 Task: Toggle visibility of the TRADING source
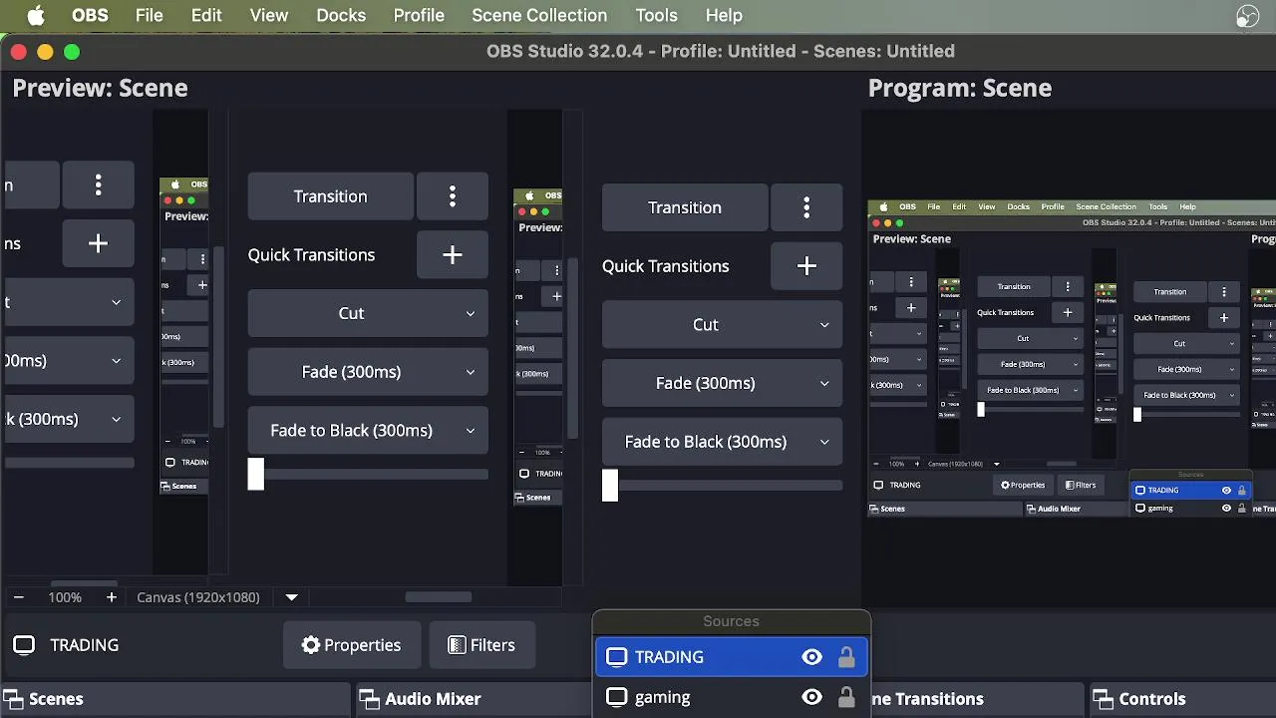tap(812, 657)
